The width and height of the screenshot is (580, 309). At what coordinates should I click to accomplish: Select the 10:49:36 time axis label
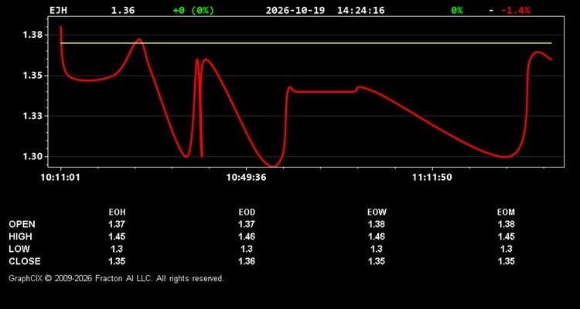click(x=247, y=178)
